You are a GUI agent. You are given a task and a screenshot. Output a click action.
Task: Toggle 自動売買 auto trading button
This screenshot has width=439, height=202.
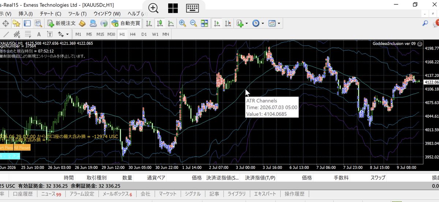126,23
